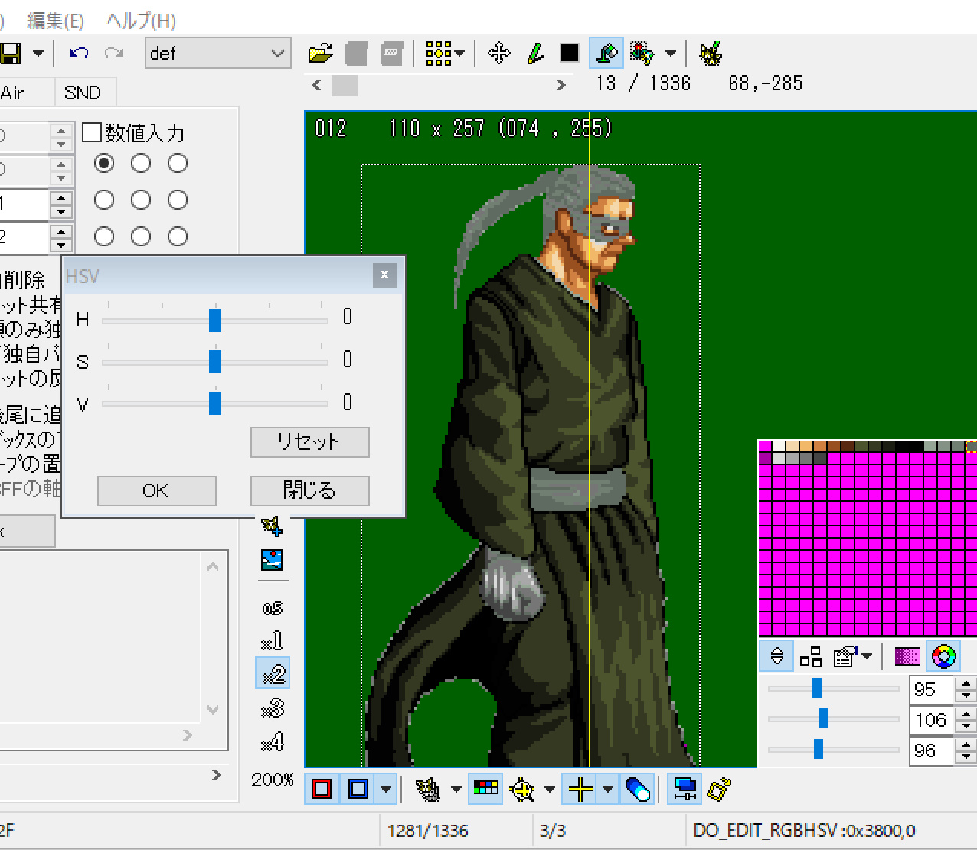Select the four-arrow move tool
The width and height of the screenshot is (977, 850).
point(499,54)
